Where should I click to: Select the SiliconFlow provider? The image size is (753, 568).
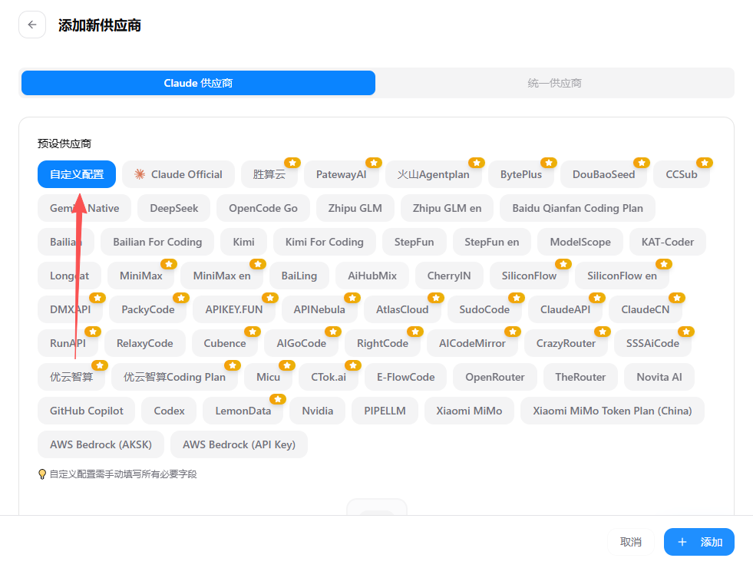[x=529, y=276]
